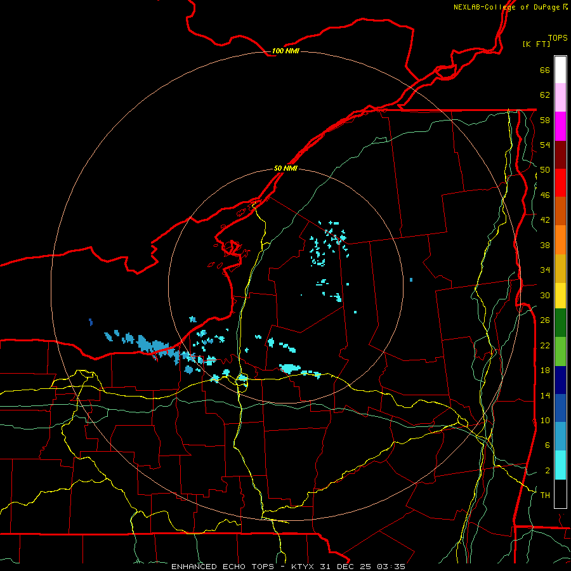Screen dimensions: 571x571
Task: Click the navy 14-18 K FT swatch
Action: coord(560,380)
